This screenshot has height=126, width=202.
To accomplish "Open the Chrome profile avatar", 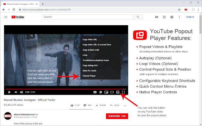I will (193, 10).
